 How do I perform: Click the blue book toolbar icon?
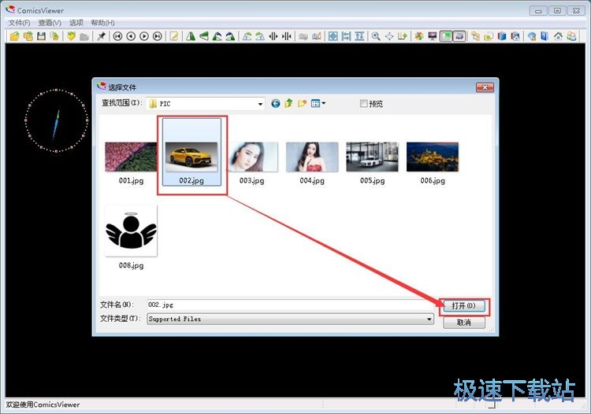pos(502,36)
